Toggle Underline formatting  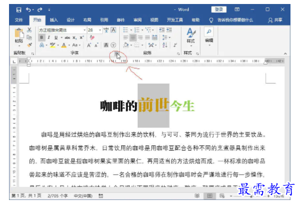[x=56, y=37]
